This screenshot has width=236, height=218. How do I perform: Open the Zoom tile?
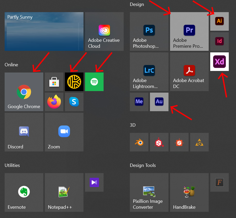pos(64,132)
